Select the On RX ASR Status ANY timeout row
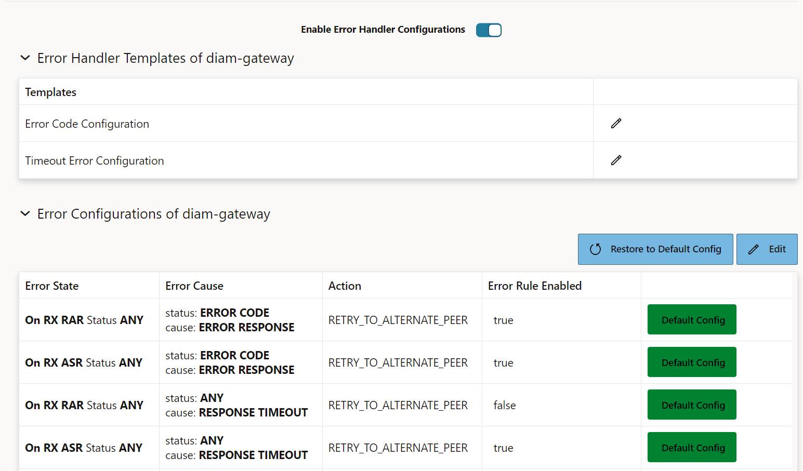This screenshot has height=471, width=803. 84,447
